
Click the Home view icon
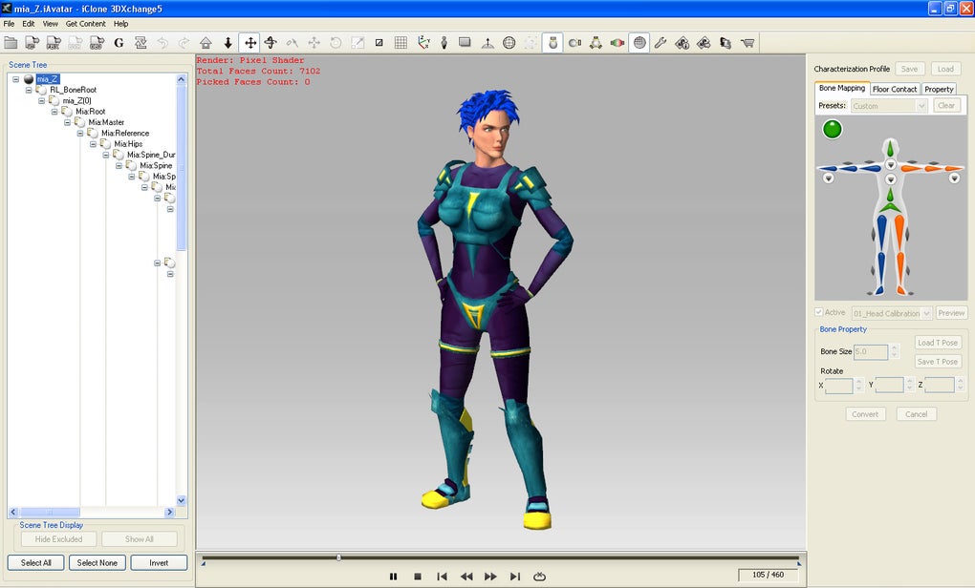pos(206,43)
